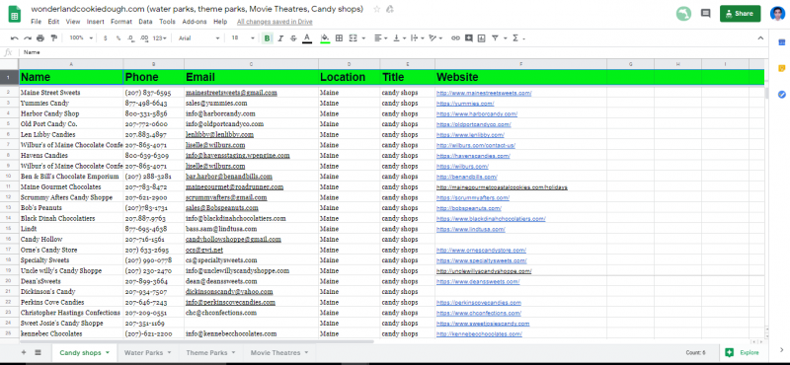Insert a chart

pos(482,38)
